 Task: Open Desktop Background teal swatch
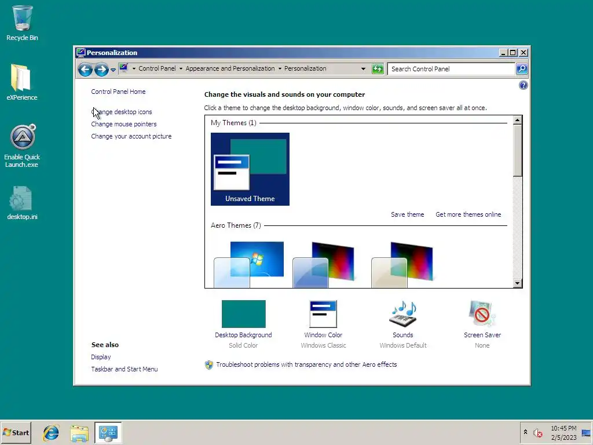[244, 314]
